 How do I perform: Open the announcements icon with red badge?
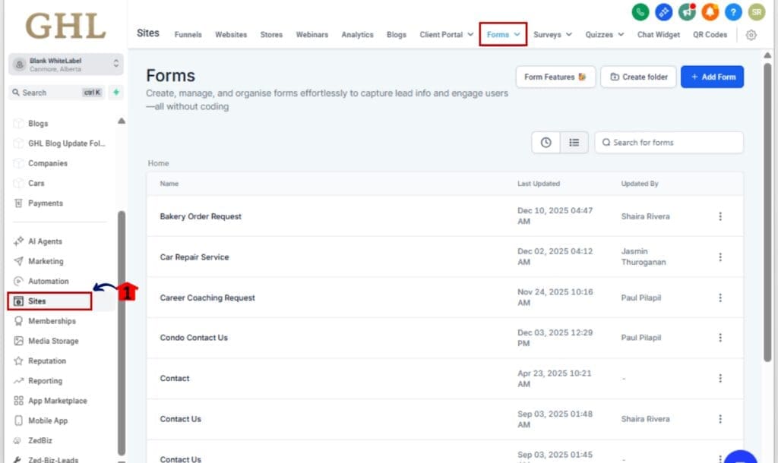point(688,12)
